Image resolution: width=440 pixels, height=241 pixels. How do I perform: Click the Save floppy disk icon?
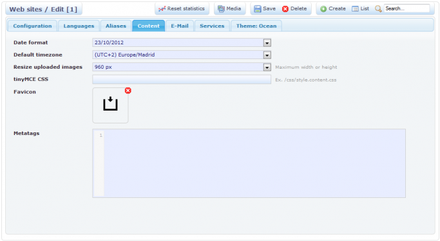click(x=257, y=9)
